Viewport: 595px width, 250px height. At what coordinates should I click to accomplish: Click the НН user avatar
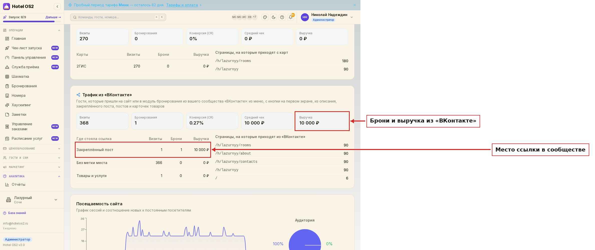pyautogui.click(x=305, y=17)
